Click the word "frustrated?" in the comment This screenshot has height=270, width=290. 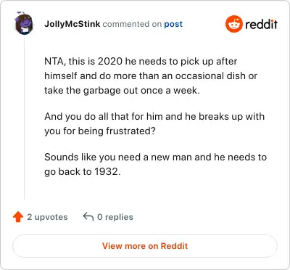[130, 131]
